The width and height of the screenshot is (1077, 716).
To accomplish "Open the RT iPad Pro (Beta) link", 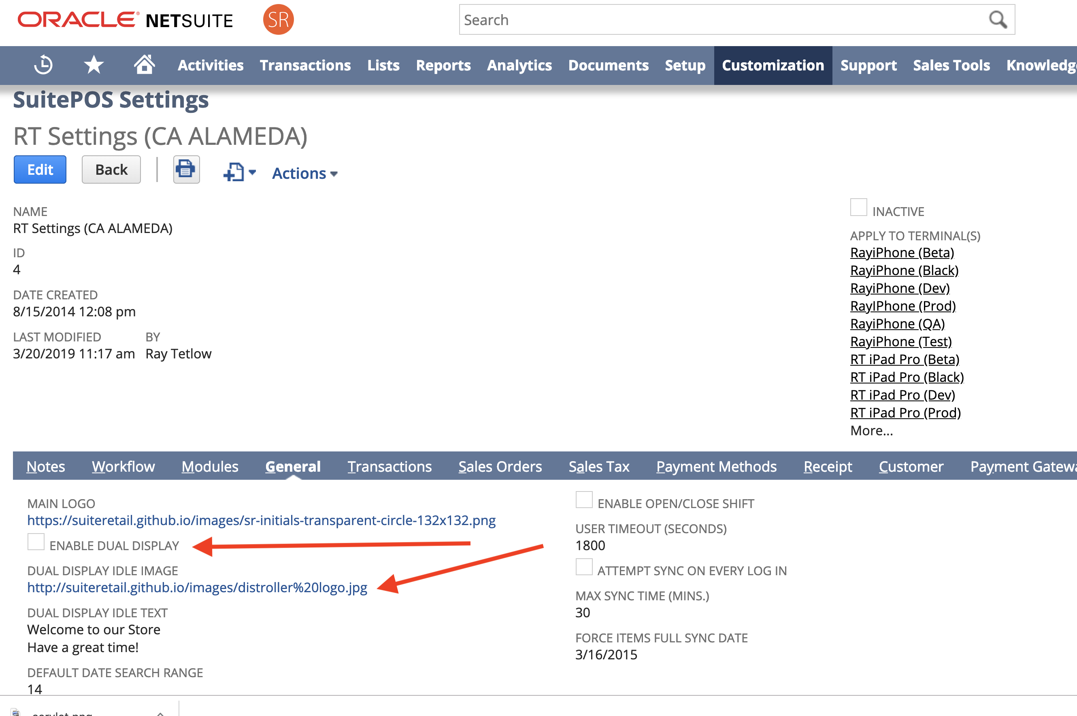I will click(x=904, y=359).
